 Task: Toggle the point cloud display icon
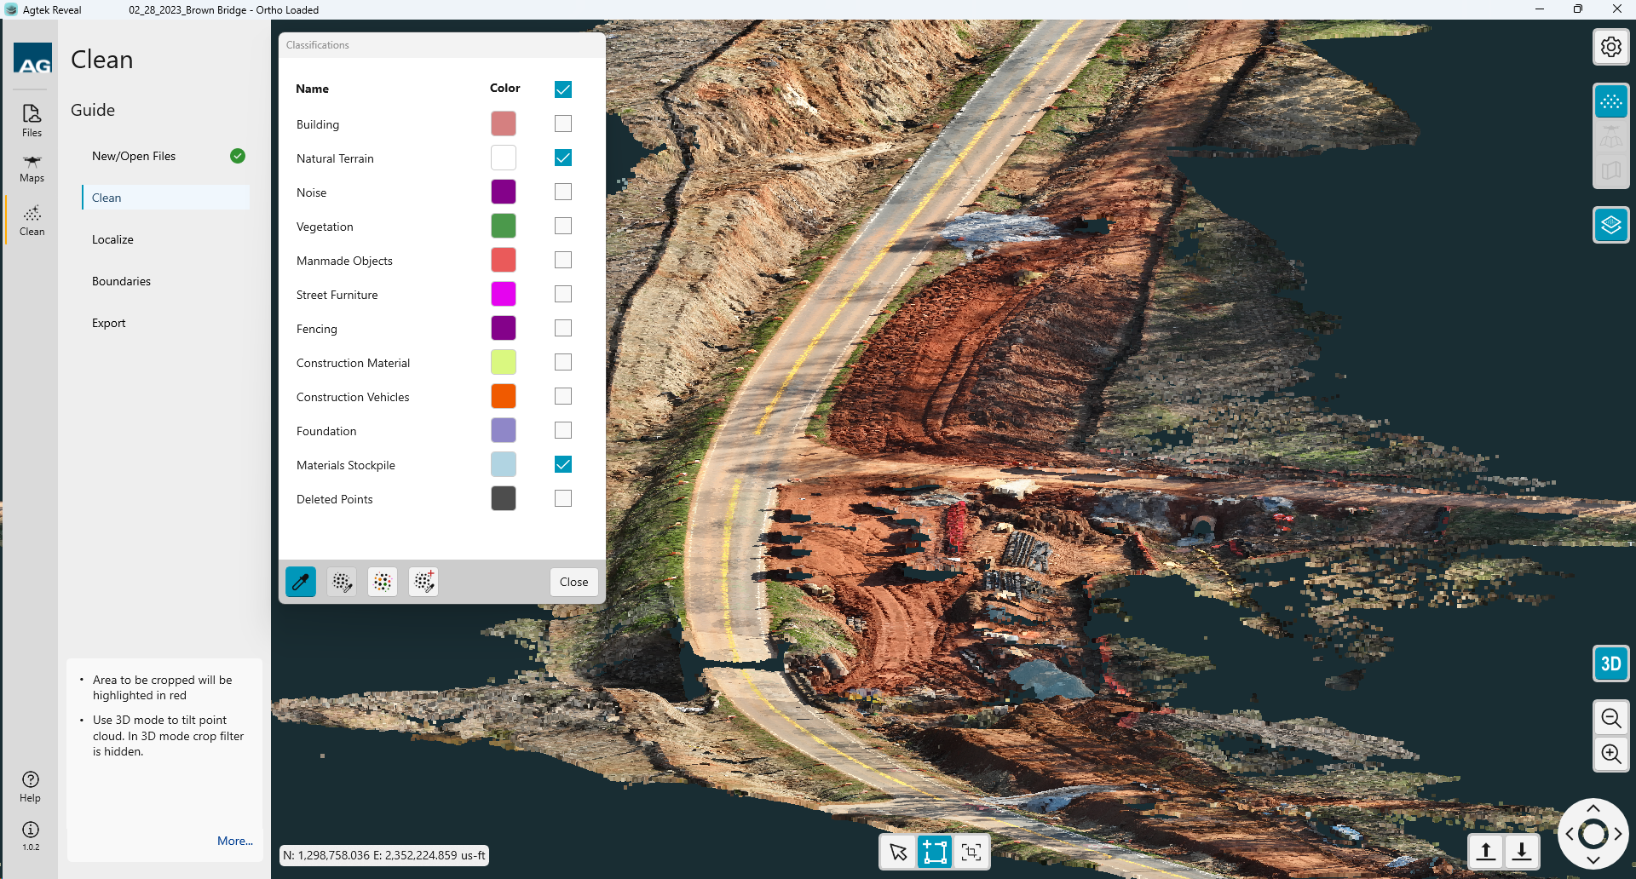(x=1610, y=102)
